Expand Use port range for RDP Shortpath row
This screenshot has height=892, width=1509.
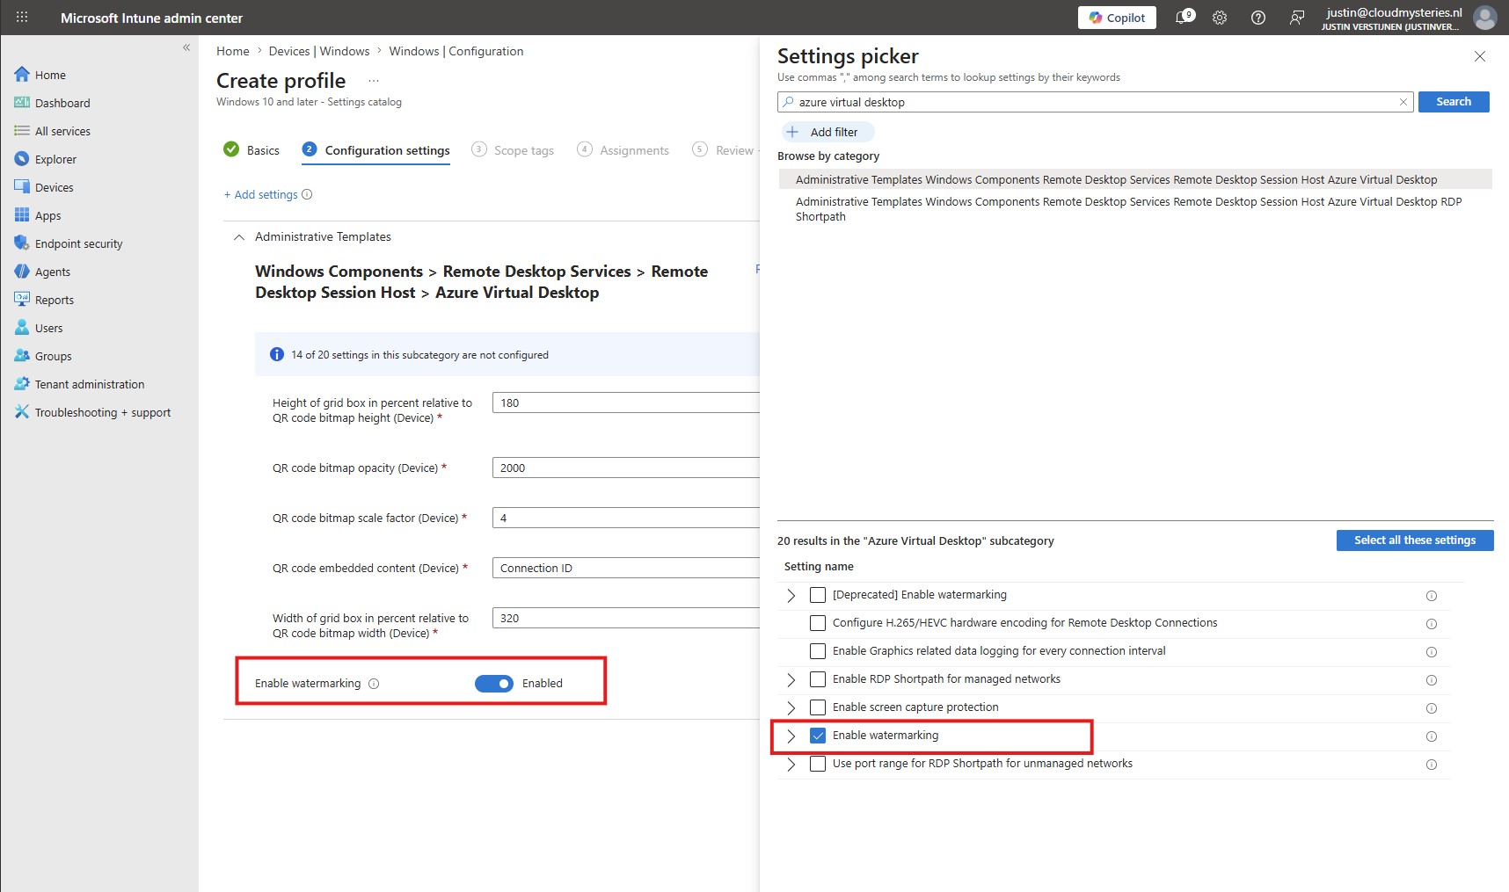(791, 765)
